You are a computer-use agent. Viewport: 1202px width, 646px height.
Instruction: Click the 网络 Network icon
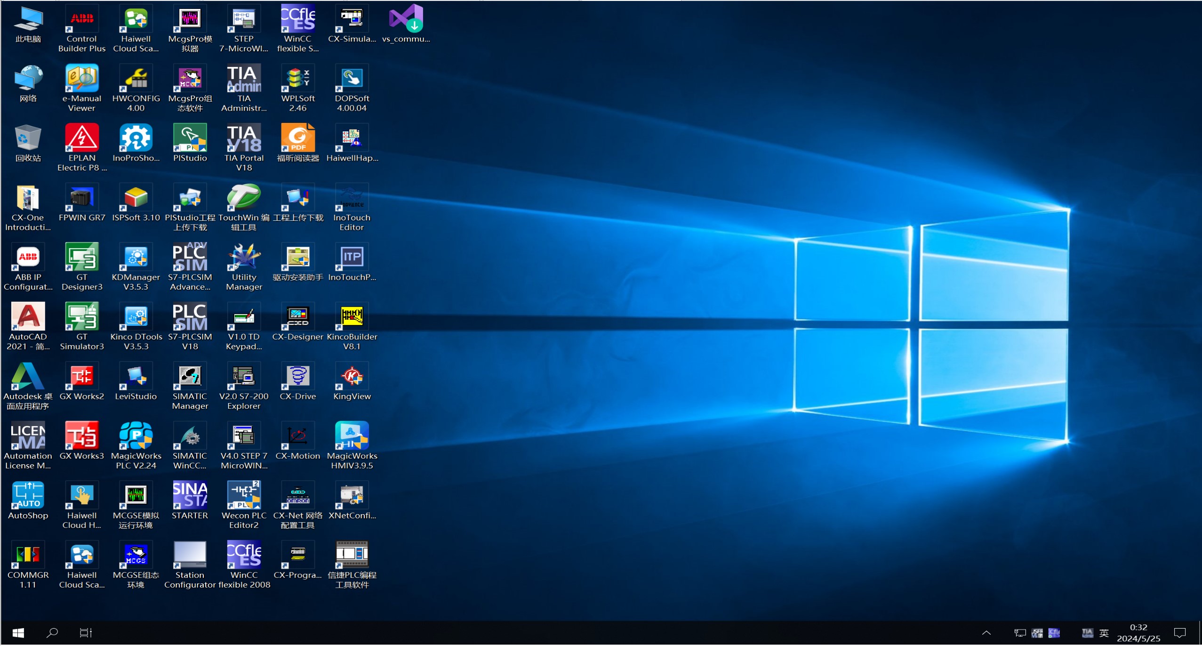28,83
